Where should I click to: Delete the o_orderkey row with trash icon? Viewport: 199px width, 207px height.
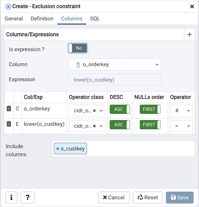9,108
